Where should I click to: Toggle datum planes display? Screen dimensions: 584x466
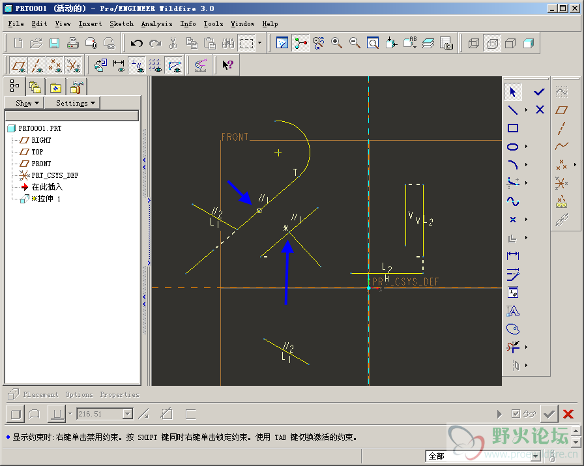[18, 66]
